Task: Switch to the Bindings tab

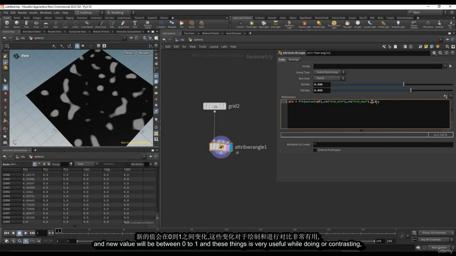Action: pos(294,60)
